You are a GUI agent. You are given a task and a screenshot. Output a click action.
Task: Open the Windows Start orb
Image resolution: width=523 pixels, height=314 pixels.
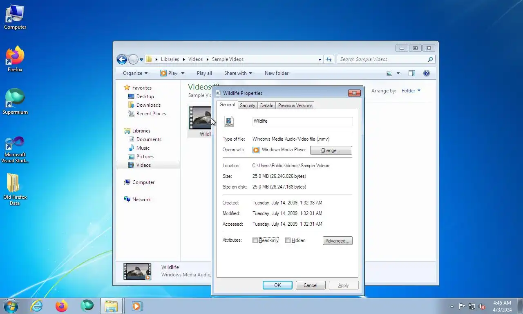coord(11,306)
